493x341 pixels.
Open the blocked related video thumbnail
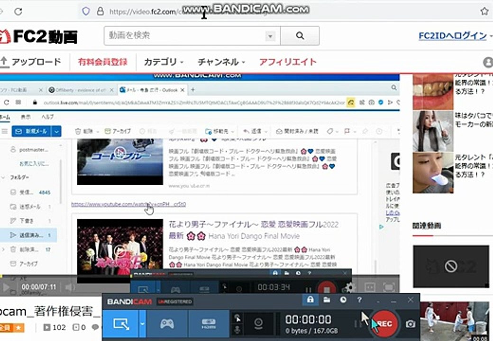pyautogui.click(x=451, y=267)
